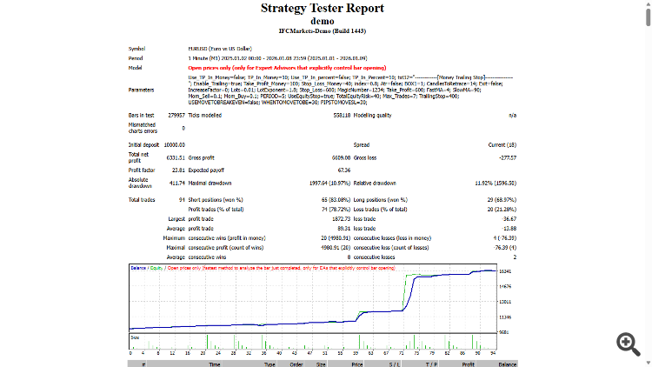Click the 'Balance' column header in table
The height and width of the screenshot is (367, 652).
[508, 364]
